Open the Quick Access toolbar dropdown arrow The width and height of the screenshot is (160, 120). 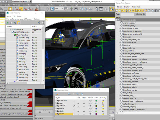tap(31, 2)
